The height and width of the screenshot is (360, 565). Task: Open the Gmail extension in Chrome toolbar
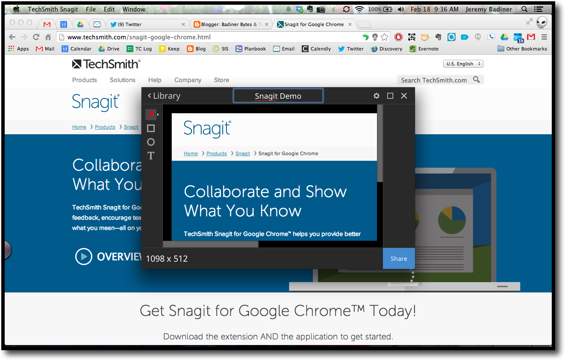pyautogui.click(x=531, y=37)
